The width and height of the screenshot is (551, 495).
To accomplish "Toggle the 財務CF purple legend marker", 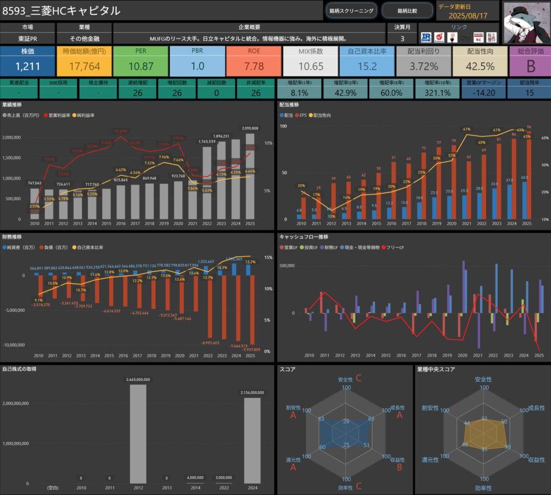I will pos(322,247).
